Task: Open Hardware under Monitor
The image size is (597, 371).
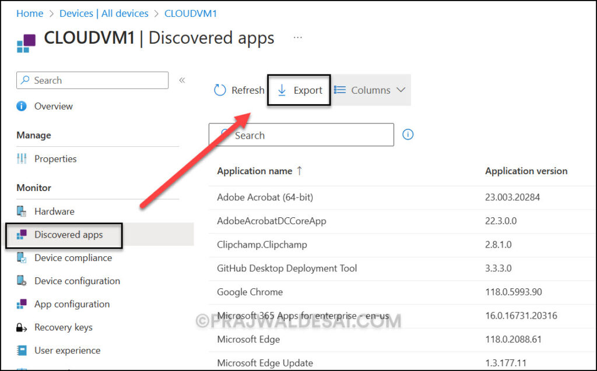Action: [54, 211]
